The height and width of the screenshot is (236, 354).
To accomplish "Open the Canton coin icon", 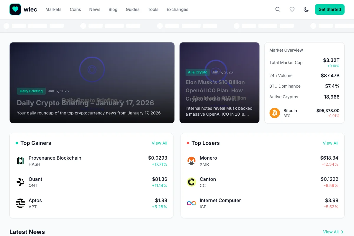I will pyautogui.click(x=191, y=182).
